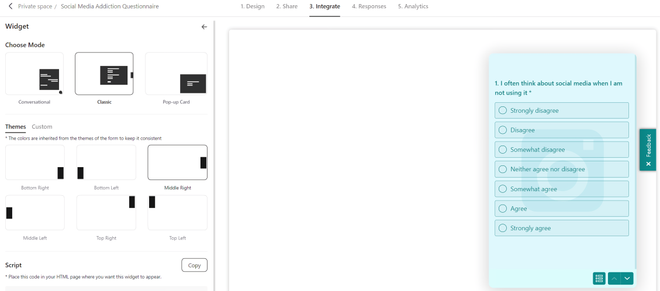This screenshot has width=660, height=291.
Task: Click the Social Media Addiction Questionnaire title
Action: click(110, 6)
